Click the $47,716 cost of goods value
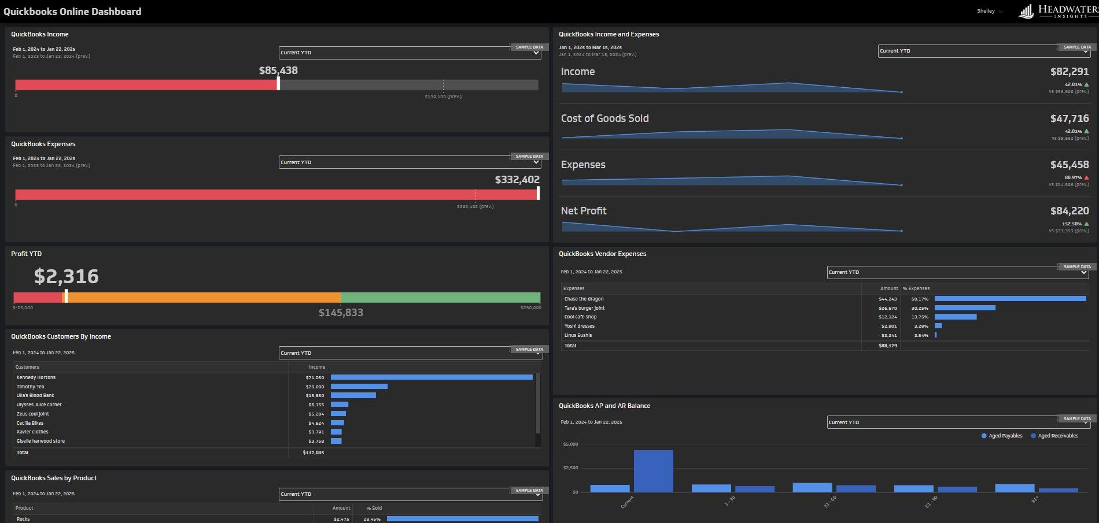The width and height of the screenshot is (1099, 523). pyautogui.click(x=1070, y=118)
